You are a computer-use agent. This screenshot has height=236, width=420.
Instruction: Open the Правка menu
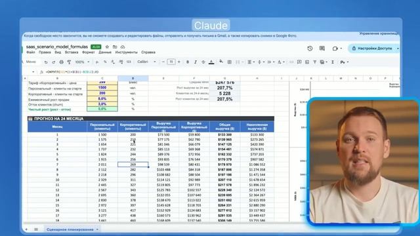45,52
